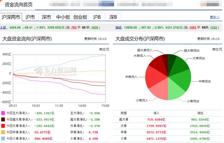The image size is (224, 143).
Task: Click the 小单流入 pie label
Action: [142, 100]
